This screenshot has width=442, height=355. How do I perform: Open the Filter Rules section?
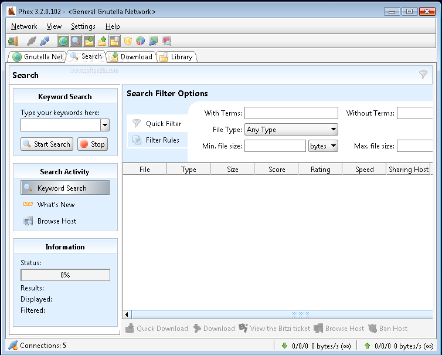pyautogui.click(x=157, y=140)
